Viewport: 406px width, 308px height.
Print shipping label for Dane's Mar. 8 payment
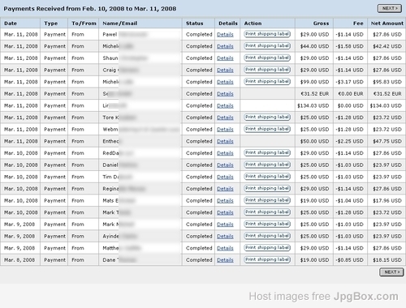point(267,259)
